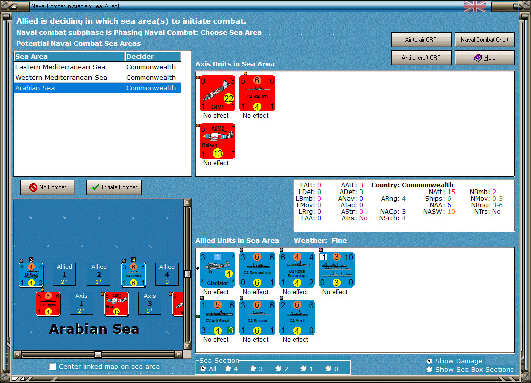Screen dimensions: 531x383
Task: Click the Allied 1 sea box
Action: pos(64,274)
